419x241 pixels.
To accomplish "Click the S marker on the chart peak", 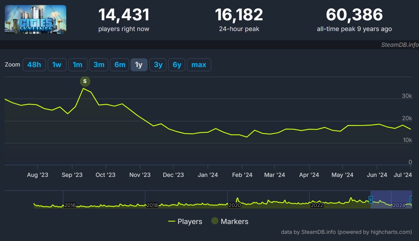I will [85, 81].
